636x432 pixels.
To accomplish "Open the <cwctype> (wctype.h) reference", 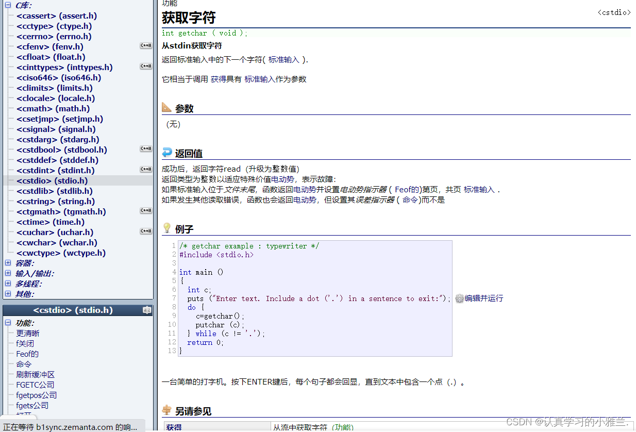I will [61, 253].
